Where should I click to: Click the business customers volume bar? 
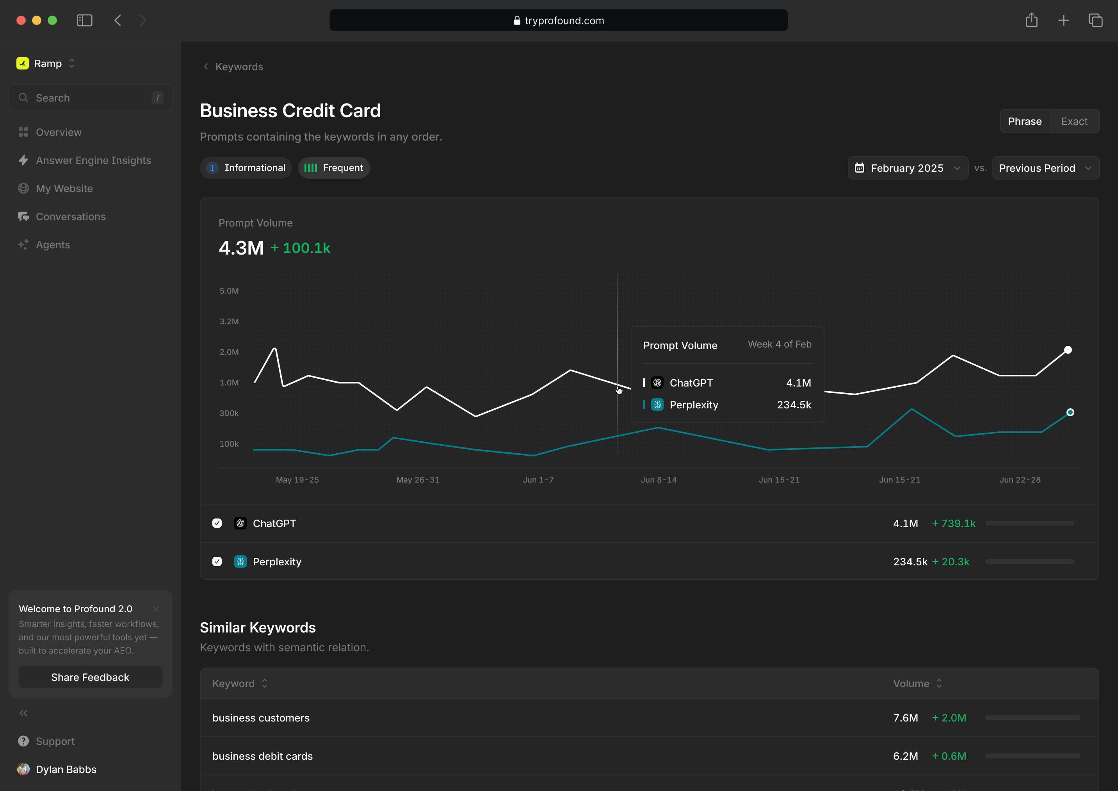(1032, 718)
